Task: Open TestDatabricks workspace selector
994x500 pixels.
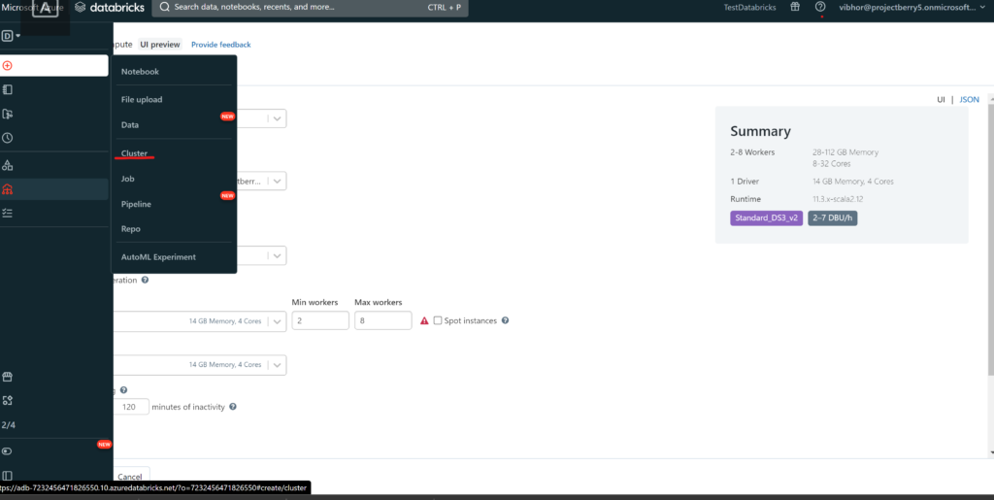Action: tap(750, 8)
